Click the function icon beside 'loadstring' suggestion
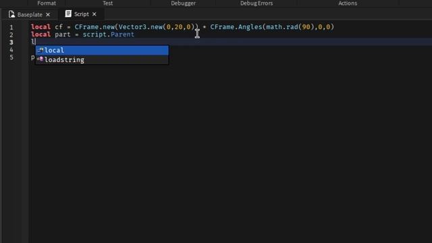Image resolution: width=432 pixels, height=243 pixels. (40, 59)
